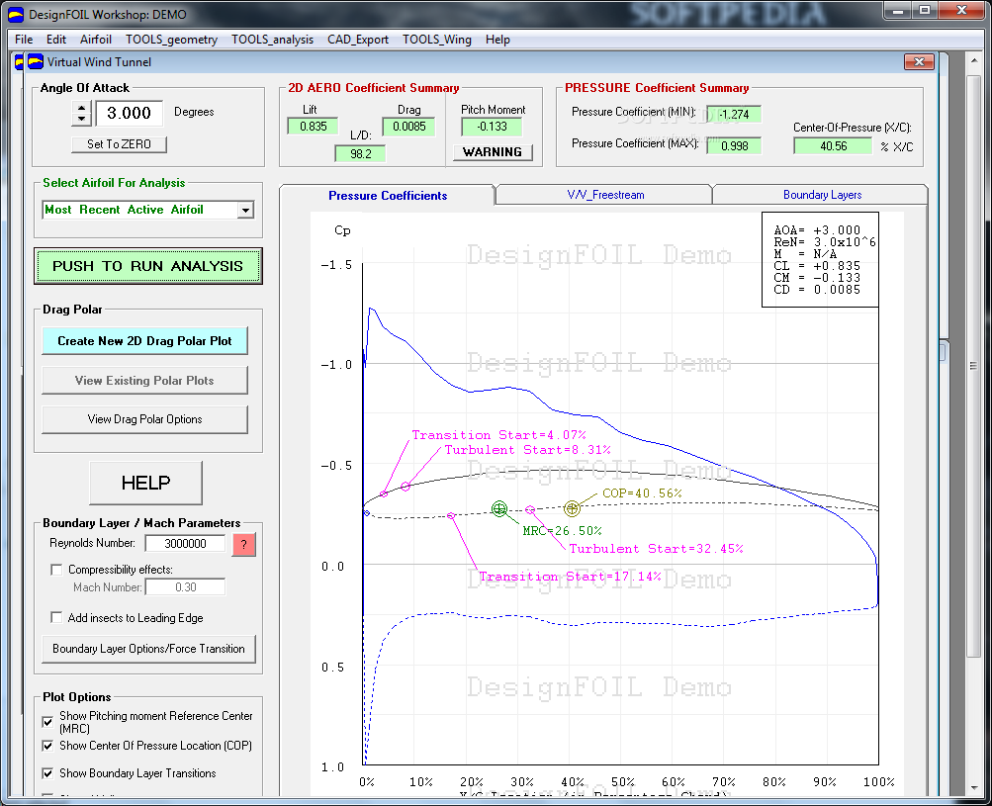Open the CAD_Export menu
Viewport: 992px width, 806px height.
click(357, 40)
